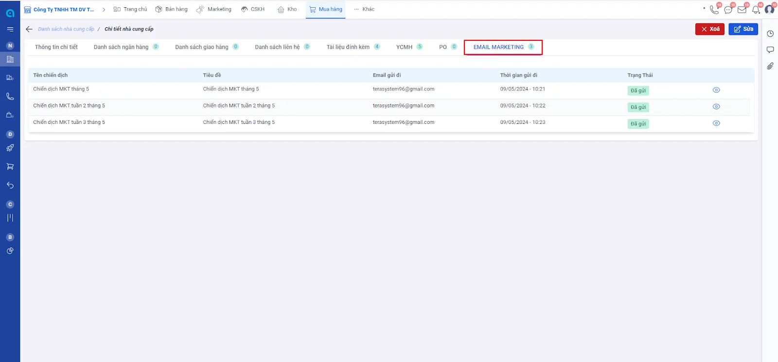
Task: Open company selector Công Ty TNHH TM DV
Action: point(59,10)
